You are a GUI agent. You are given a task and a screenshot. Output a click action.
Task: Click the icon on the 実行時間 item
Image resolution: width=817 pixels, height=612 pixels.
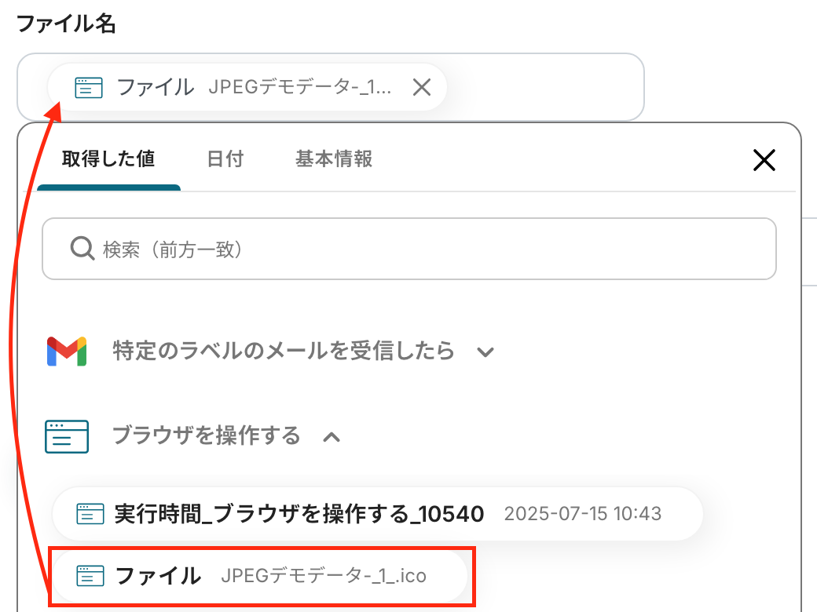point(90,514)
